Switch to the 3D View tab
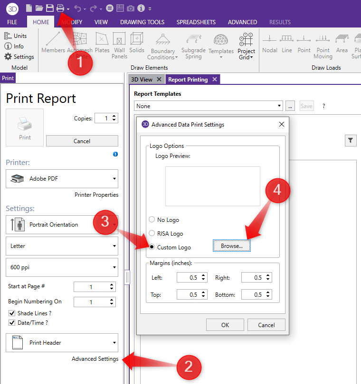Screen dimensions: 361x384 coord(142,80)
